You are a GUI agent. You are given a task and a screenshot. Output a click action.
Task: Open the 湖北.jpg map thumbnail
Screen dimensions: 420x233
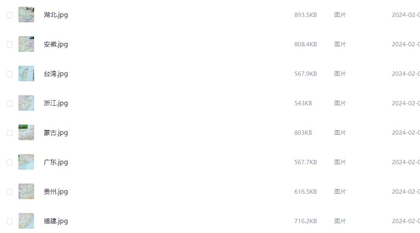tap(26, 15)
